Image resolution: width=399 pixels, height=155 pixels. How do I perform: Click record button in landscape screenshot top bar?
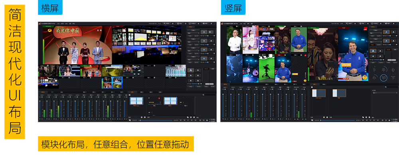click(x=180, y=24)
